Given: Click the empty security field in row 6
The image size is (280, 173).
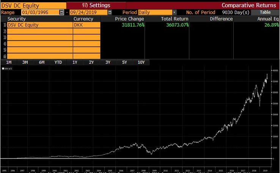Looking at the screenshot, I should tap(40, 56).
